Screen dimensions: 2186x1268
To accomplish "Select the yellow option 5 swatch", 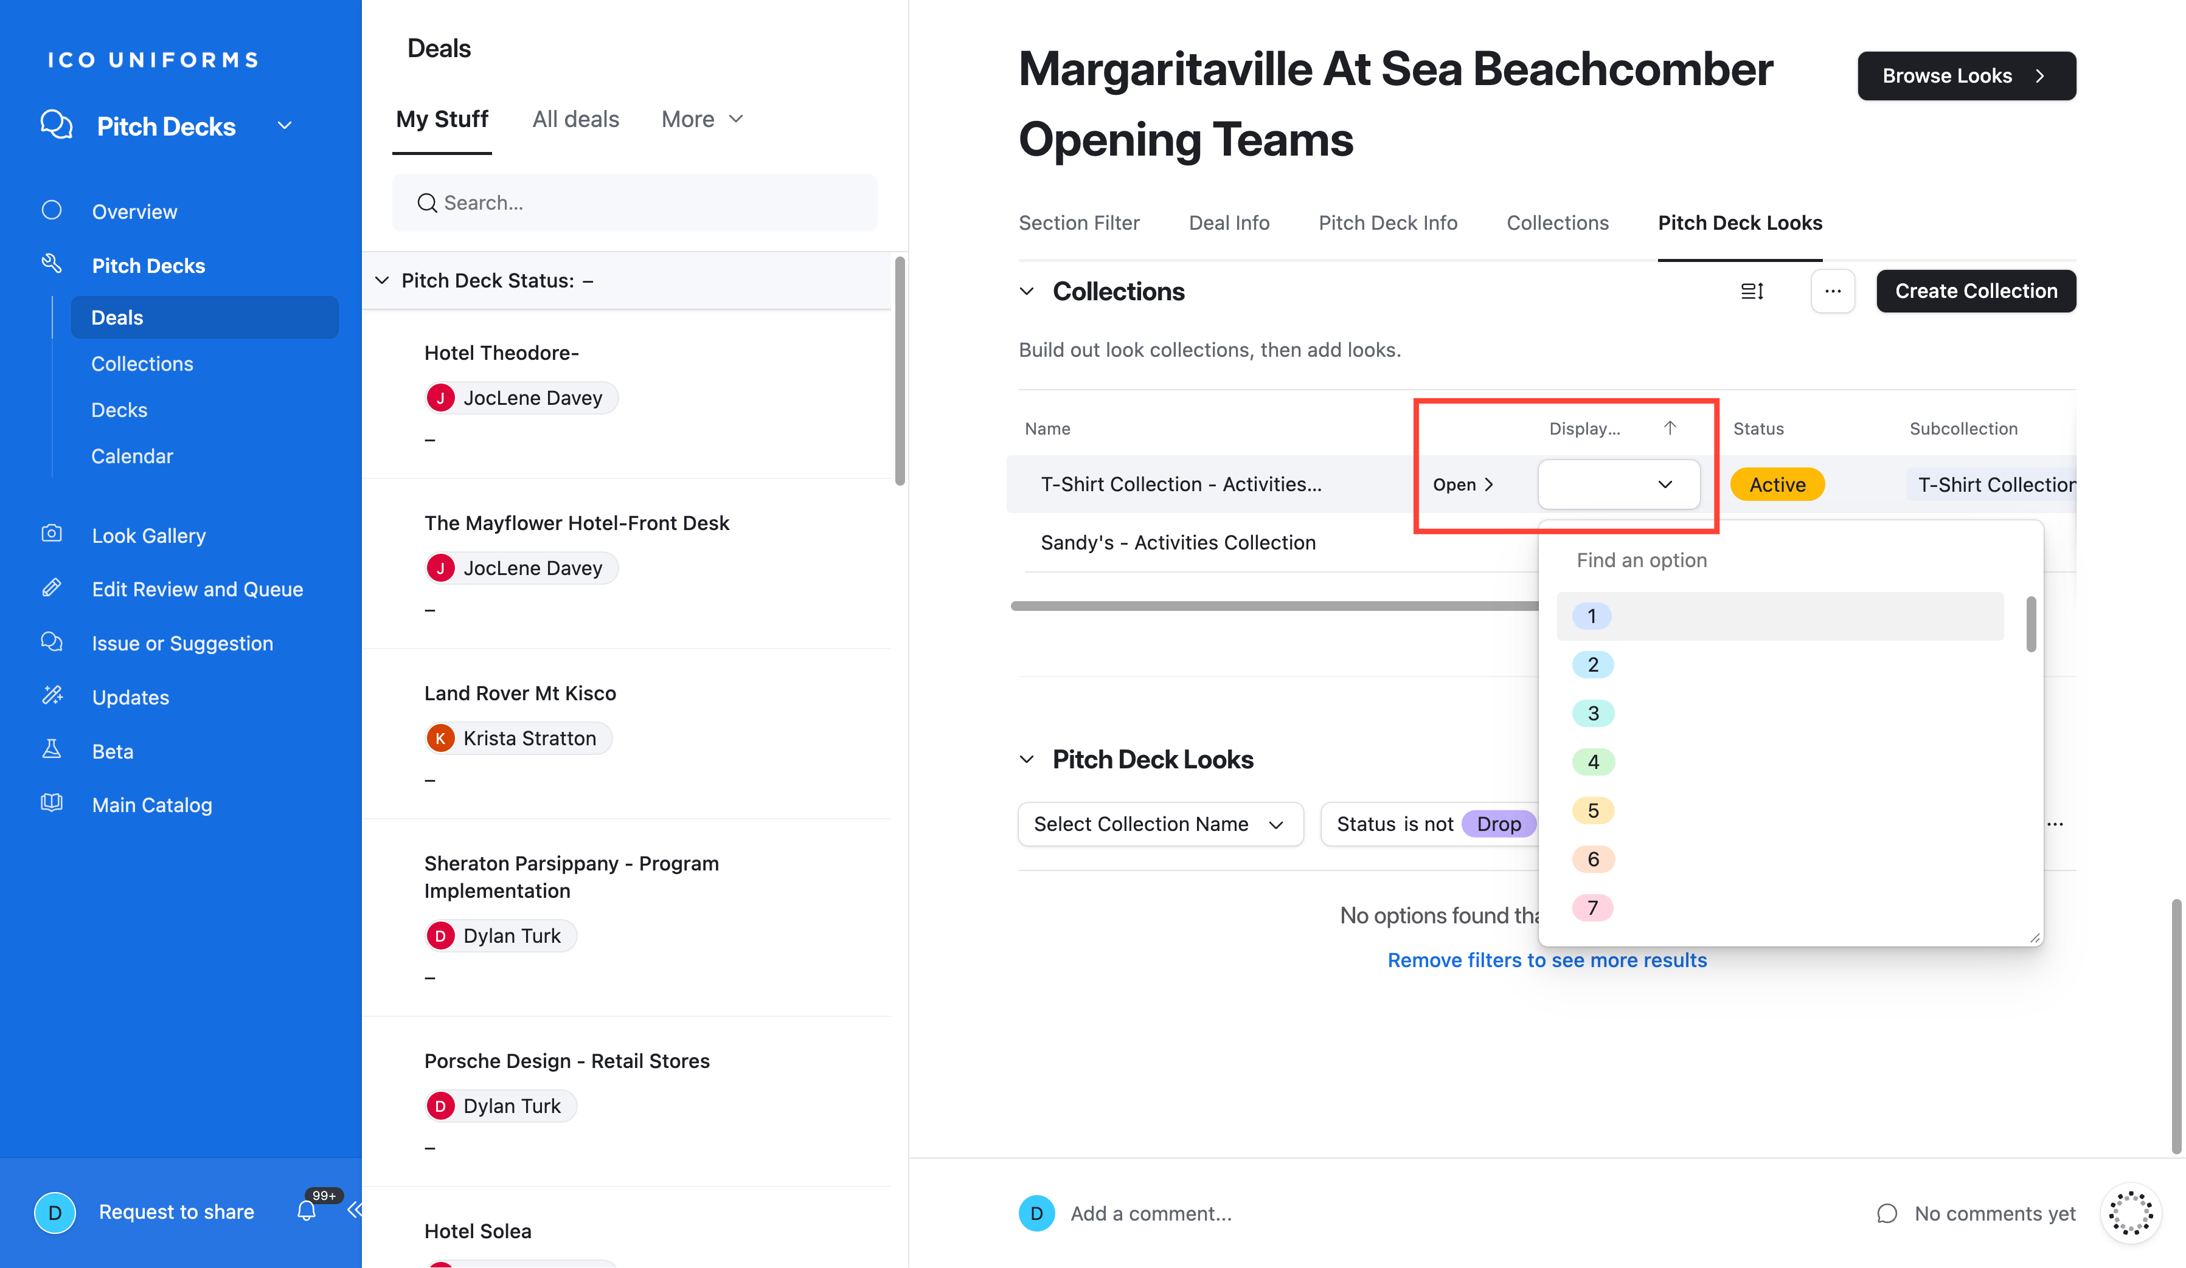I will pos(1592,810).
